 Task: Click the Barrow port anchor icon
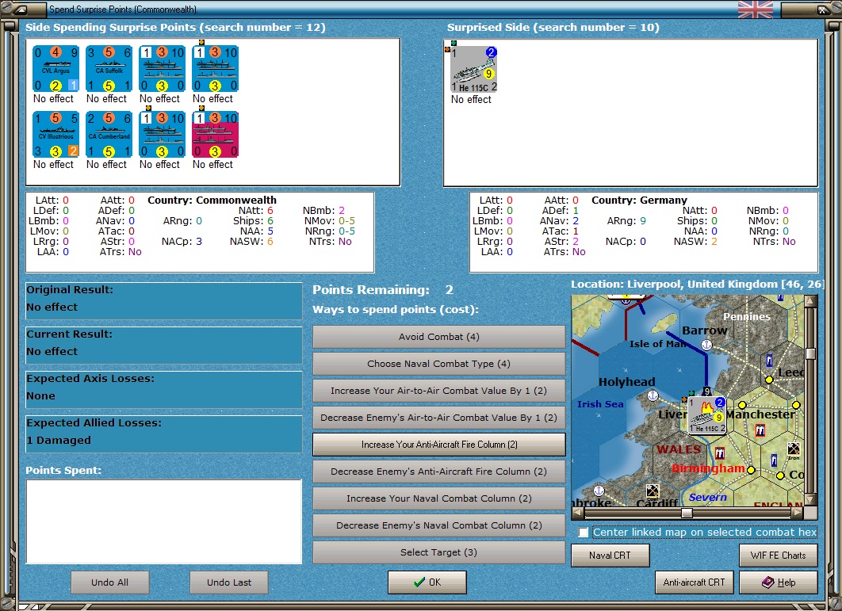pos(706,345)
